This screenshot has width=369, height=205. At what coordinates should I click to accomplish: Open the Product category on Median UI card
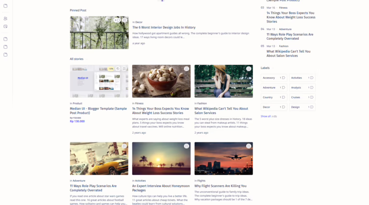point(78,103)
